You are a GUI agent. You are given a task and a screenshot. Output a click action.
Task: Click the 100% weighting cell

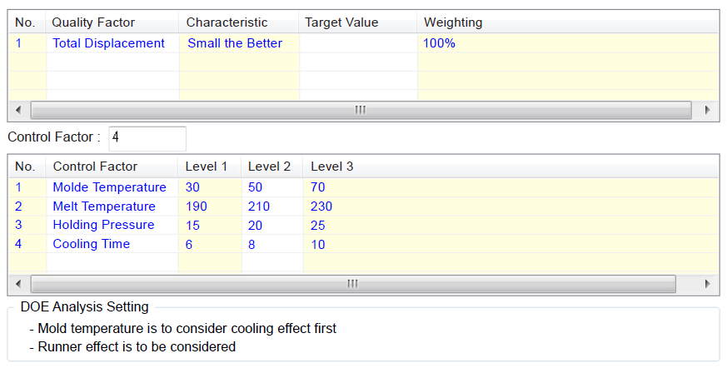coord(439,43)
